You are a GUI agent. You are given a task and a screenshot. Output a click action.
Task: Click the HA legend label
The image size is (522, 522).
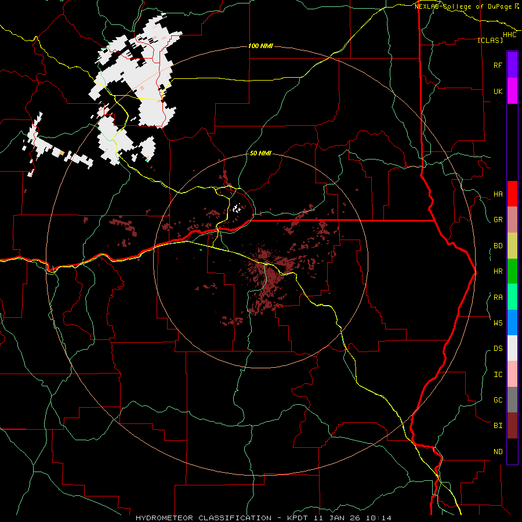pyautogui.click(x=498, y=194)
